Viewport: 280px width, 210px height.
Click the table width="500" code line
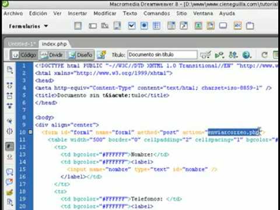click(163, 140)
